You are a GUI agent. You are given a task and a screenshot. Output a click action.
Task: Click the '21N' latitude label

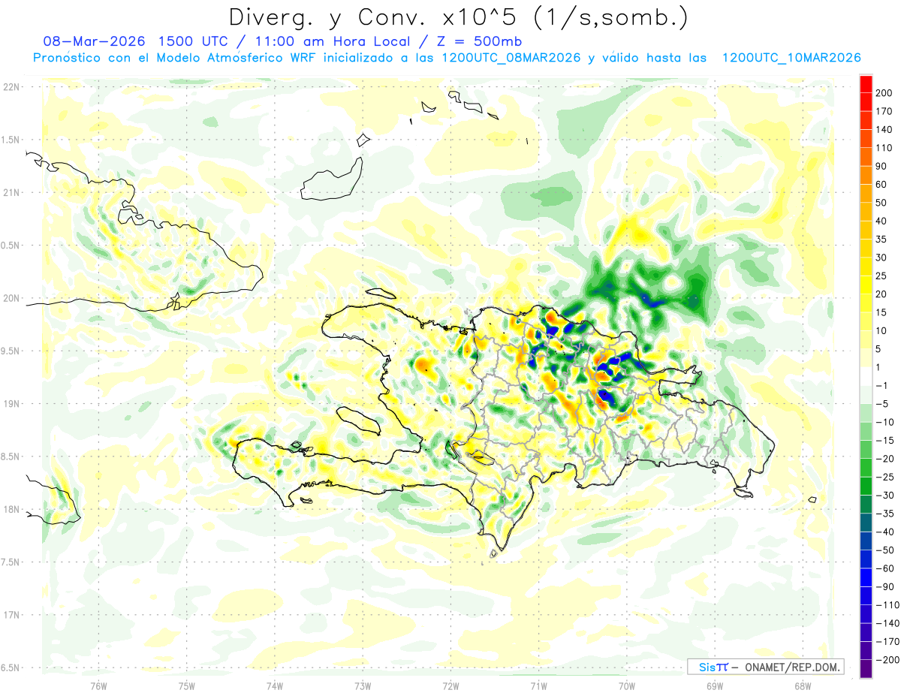click(11, 192)
